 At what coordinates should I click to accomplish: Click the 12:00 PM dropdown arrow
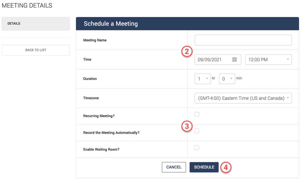(x=287, y=59)
